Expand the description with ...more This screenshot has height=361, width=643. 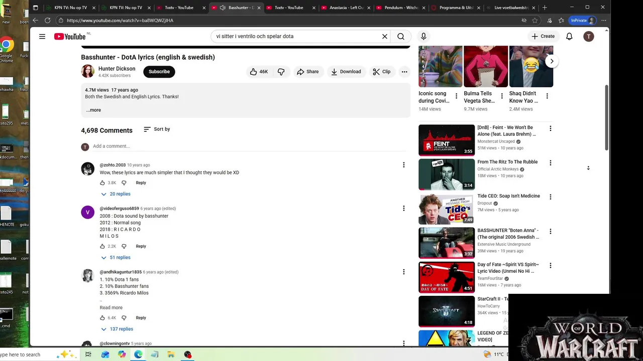93,110
